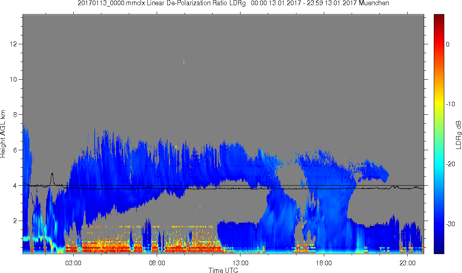Screen dimensions: 462x273
Task: Click the 'LDRg dB' colorbar label
Action: [x=458, y=134]
